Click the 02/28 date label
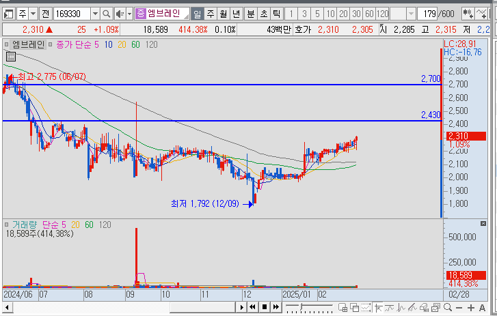Screen dimensions: 497x316 coord(459,294)
